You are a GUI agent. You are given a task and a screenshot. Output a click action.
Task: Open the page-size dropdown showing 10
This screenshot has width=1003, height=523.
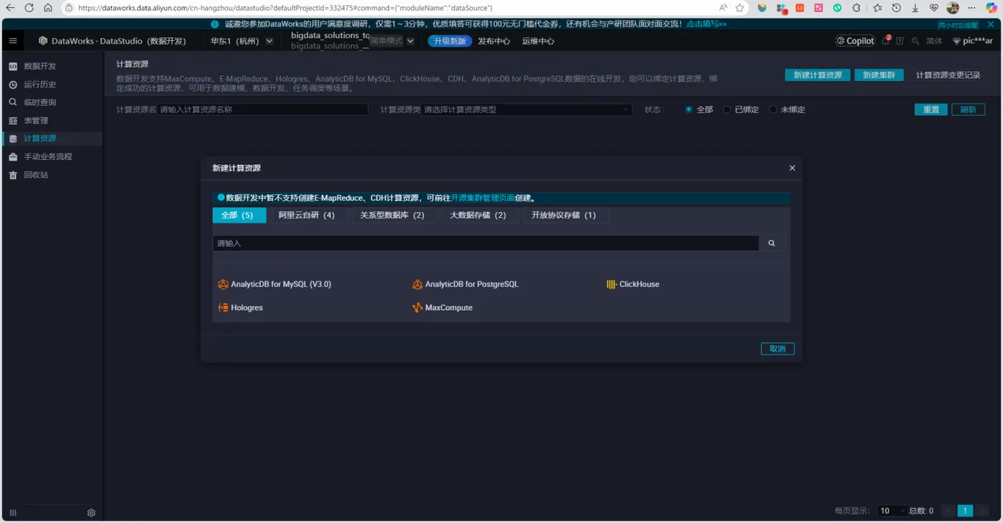click(892, 511)
